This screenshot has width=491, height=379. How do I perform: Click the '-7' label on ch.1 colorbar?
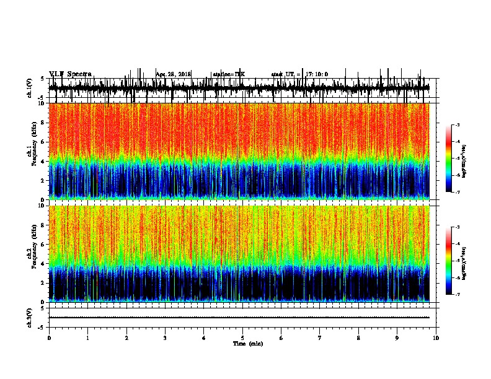pyautogui.click(x=457, y=192)
